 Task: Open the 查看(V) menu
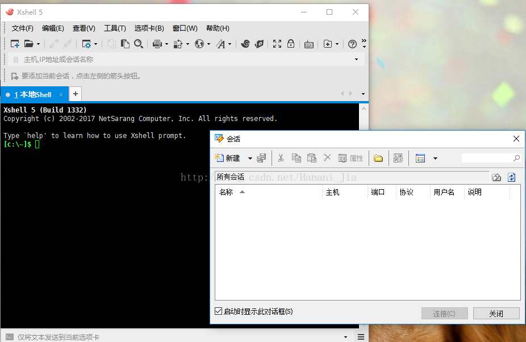coord(84,28)
